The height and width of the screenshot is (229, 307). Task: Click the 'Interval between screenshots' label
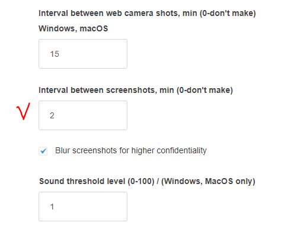[98, 91]
